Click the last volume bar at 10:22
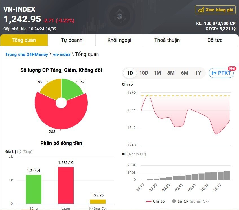The width and height of the screenshot is (239, 210). coord(227,176)
